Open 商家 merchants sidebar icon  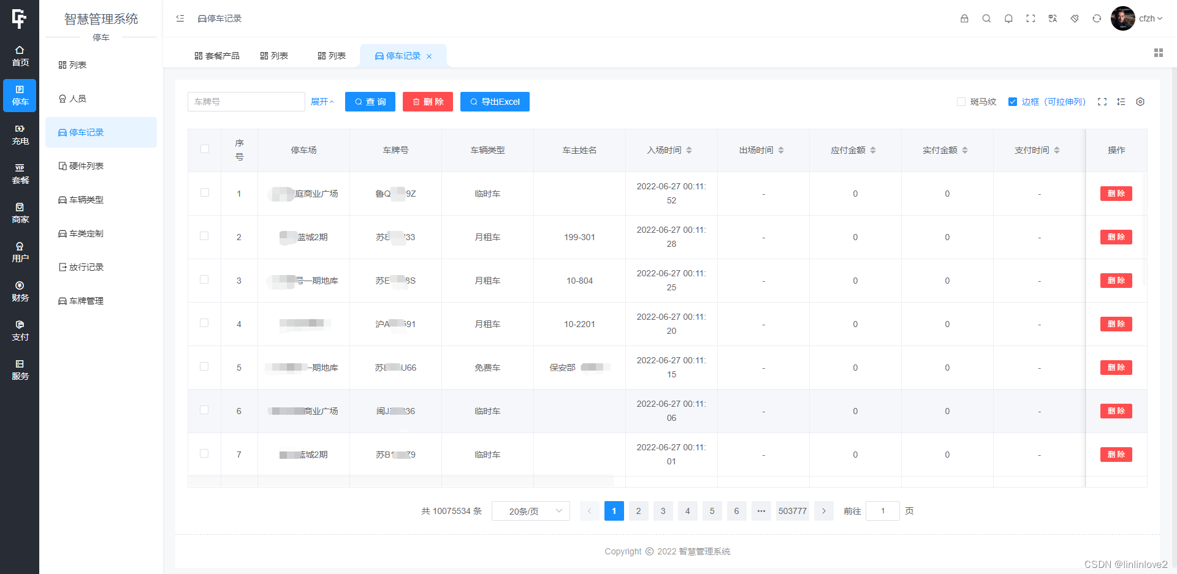[x=20, y=213]
